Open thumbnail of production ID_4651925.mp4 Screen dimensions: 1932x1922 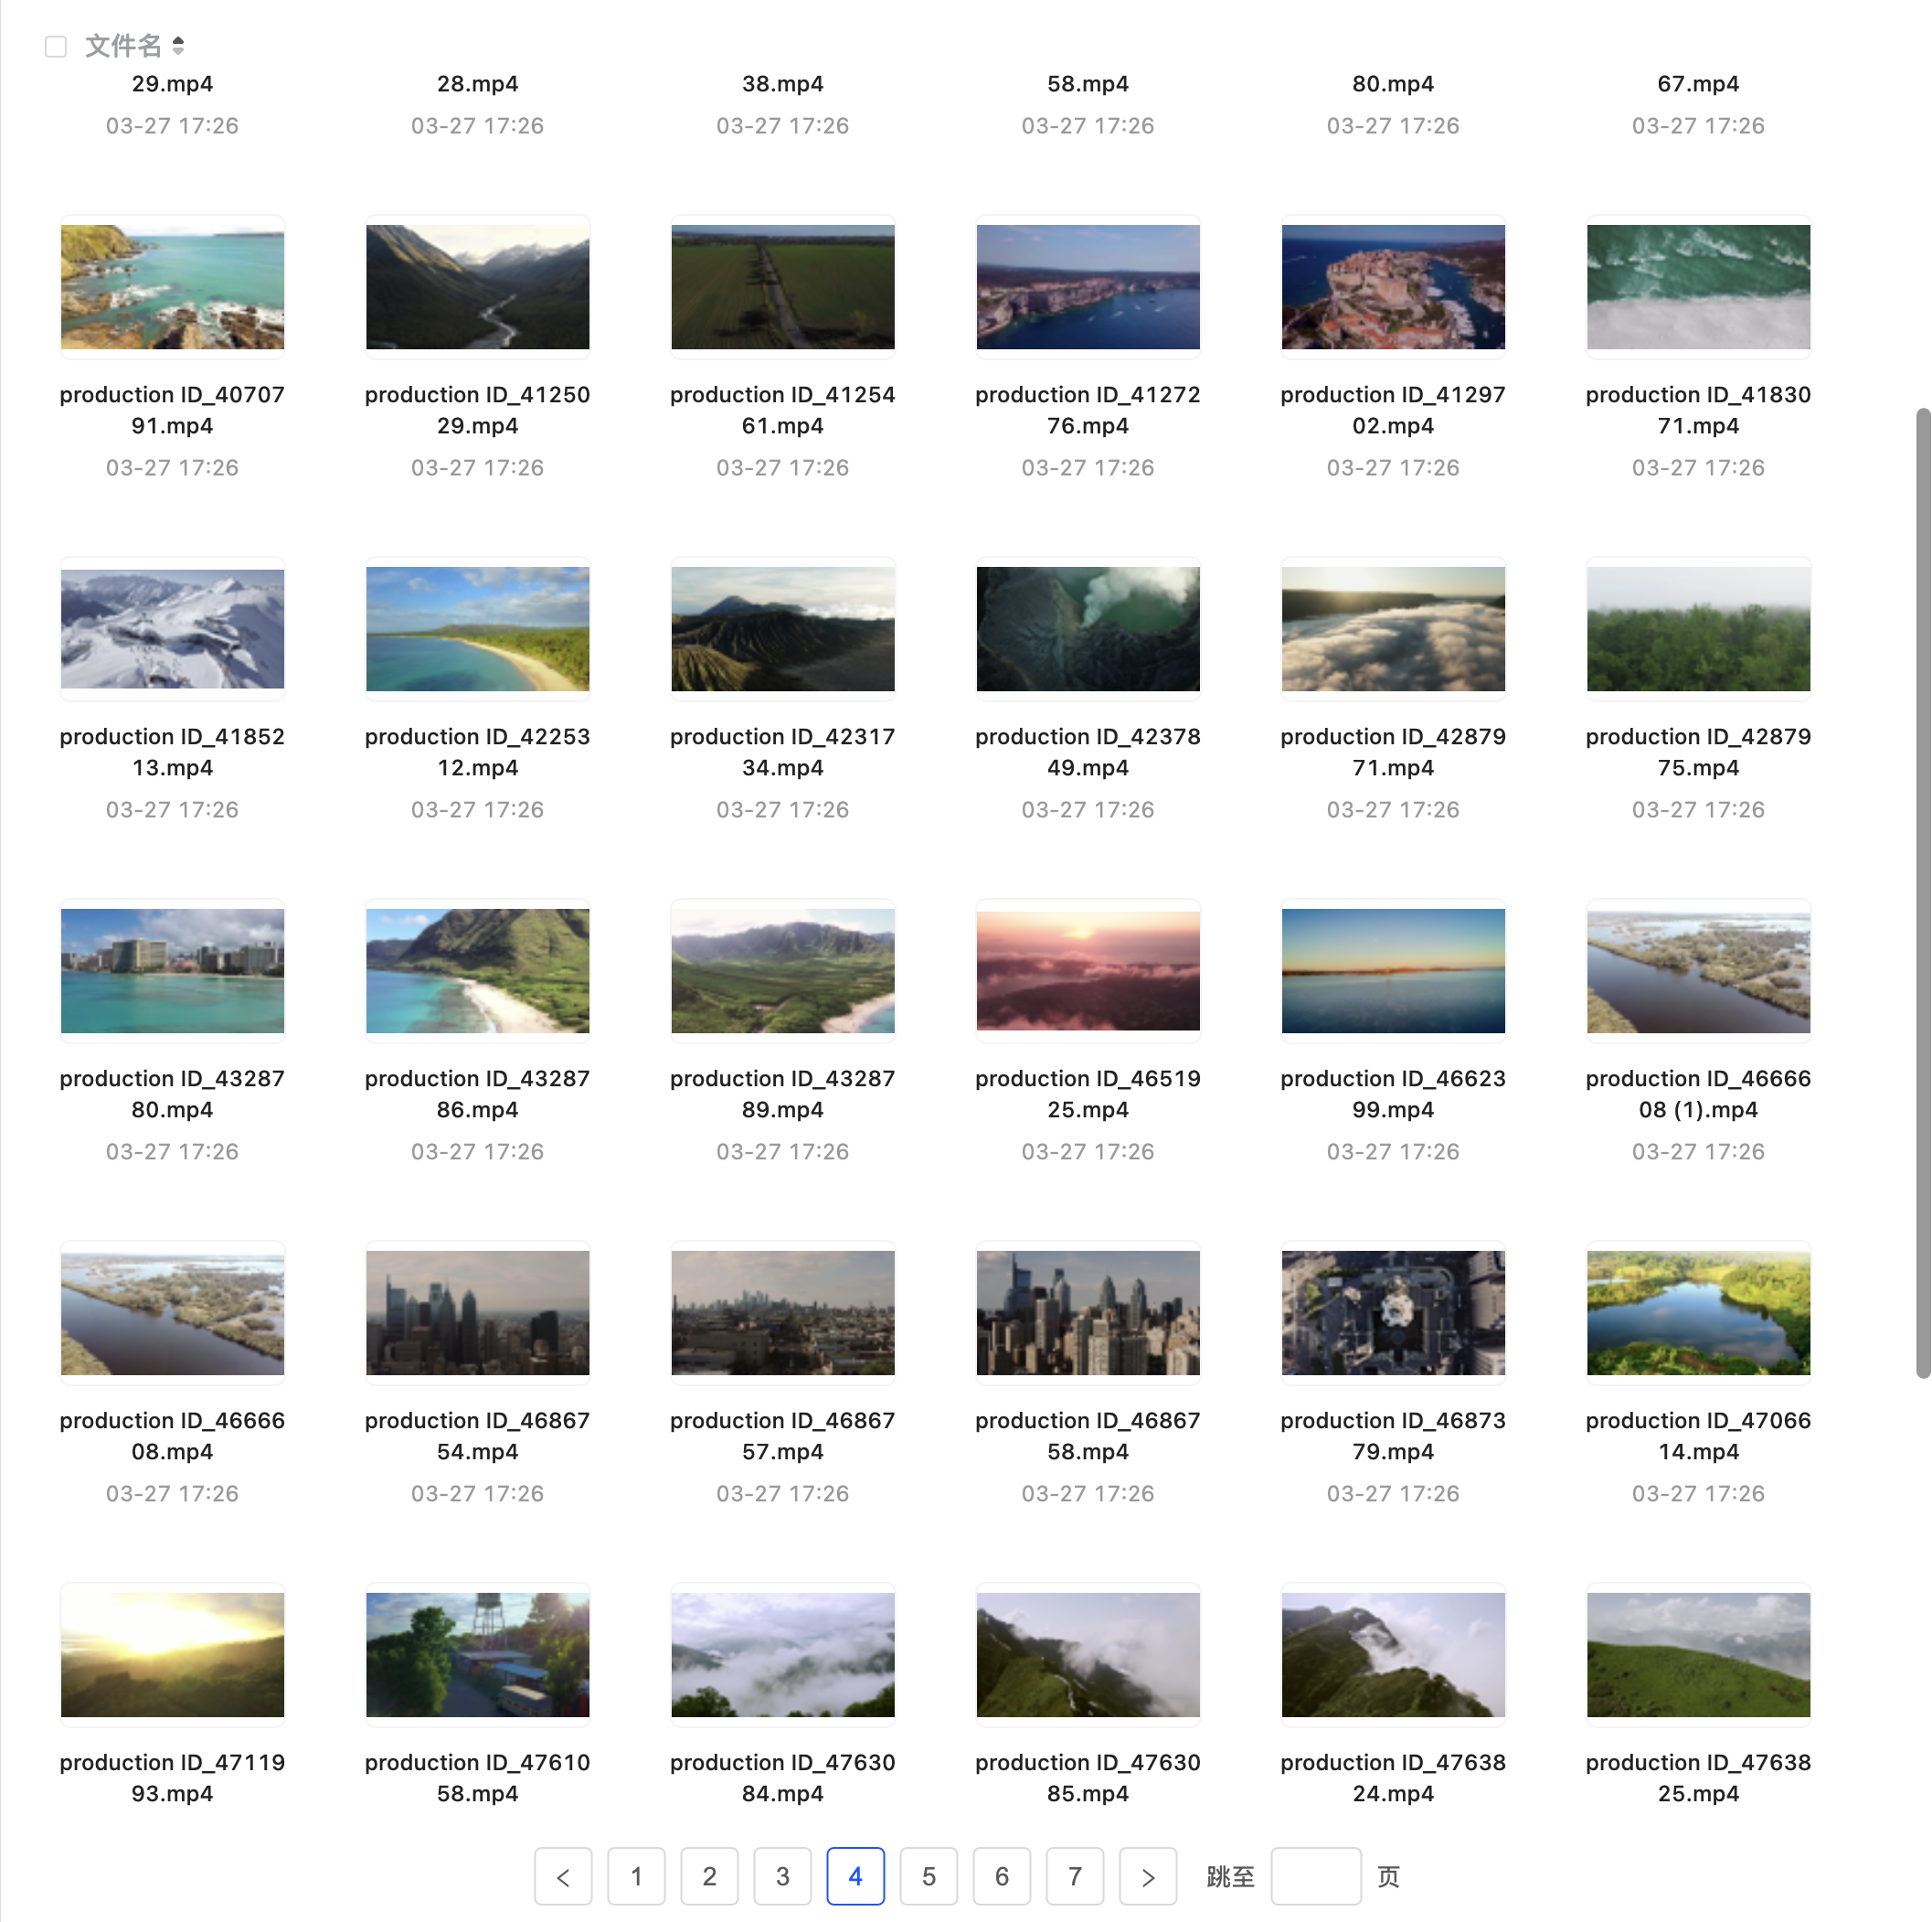1088,970
